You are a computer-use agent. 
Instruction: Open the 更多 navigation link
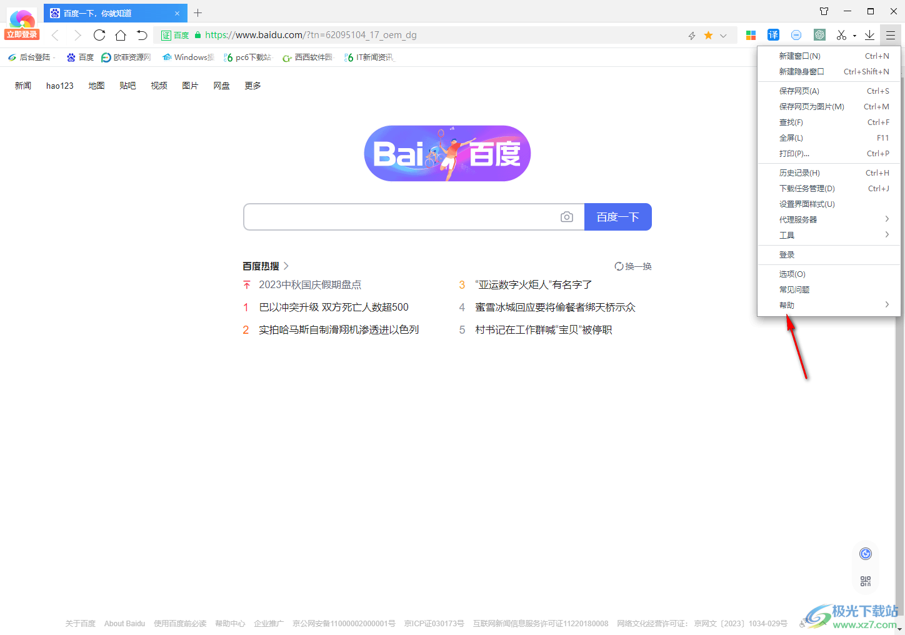pyautogui.click(x=252, y=86)
